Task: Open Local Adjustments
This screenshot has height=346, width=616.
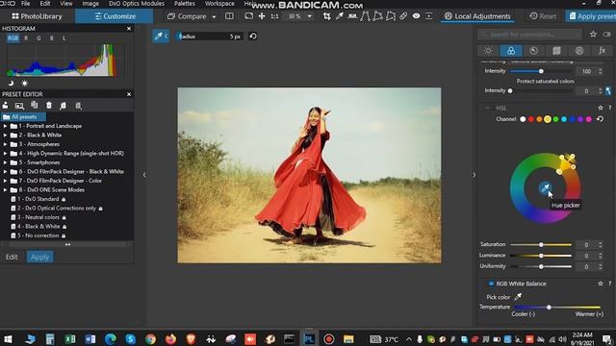Action: [477, 16]
